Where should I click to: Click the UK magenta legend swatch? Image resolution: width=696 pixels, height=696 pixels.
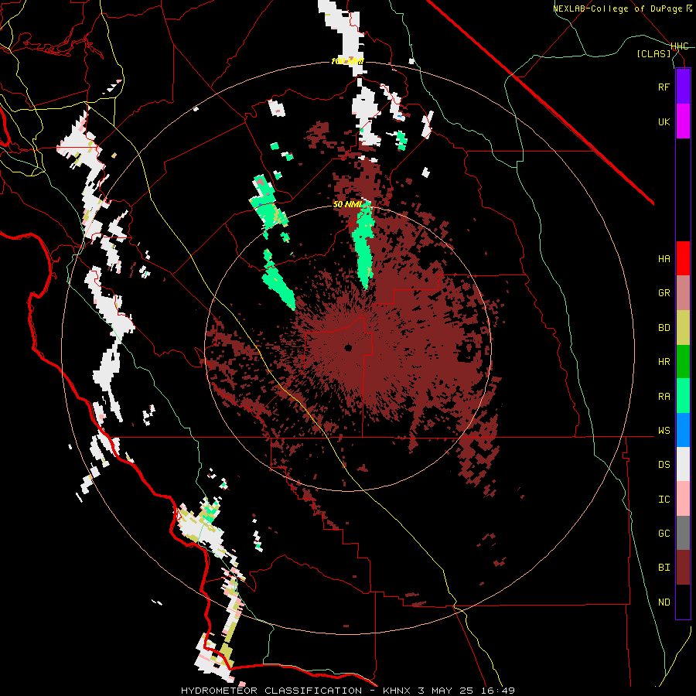tap(683, 121)
